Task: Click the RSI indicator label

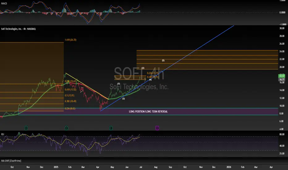Action: [2, 134]
